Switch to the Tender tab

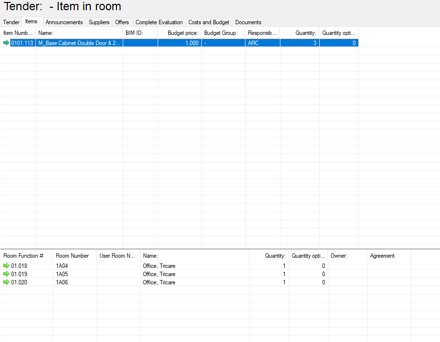tap(11, 22)
